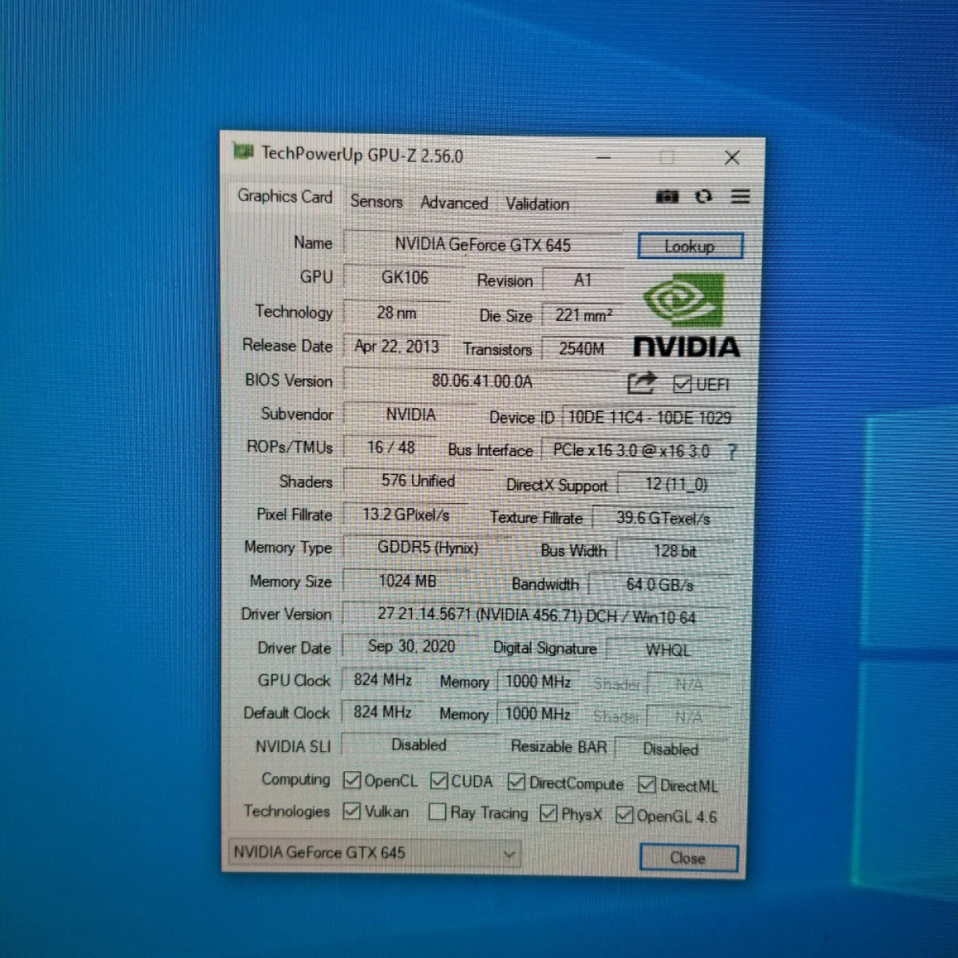Viewport: 958px width, 958px height.
Task: Click the Device ID value 10DE 11C4
Action: point(649,418)
